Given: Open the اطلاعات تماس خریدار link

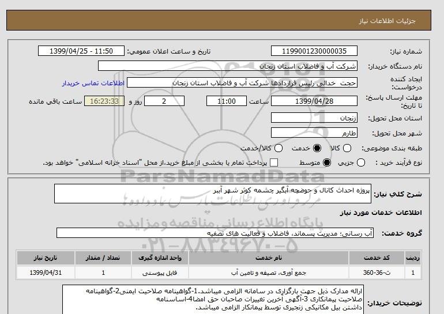Looking at the screenshot, I should (x=93, y=84).
